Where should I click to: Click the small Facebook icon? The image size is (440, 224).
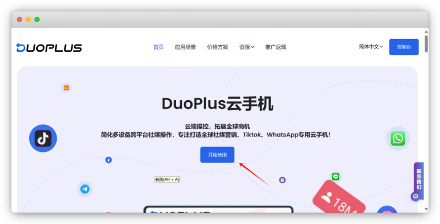point(108,160)
